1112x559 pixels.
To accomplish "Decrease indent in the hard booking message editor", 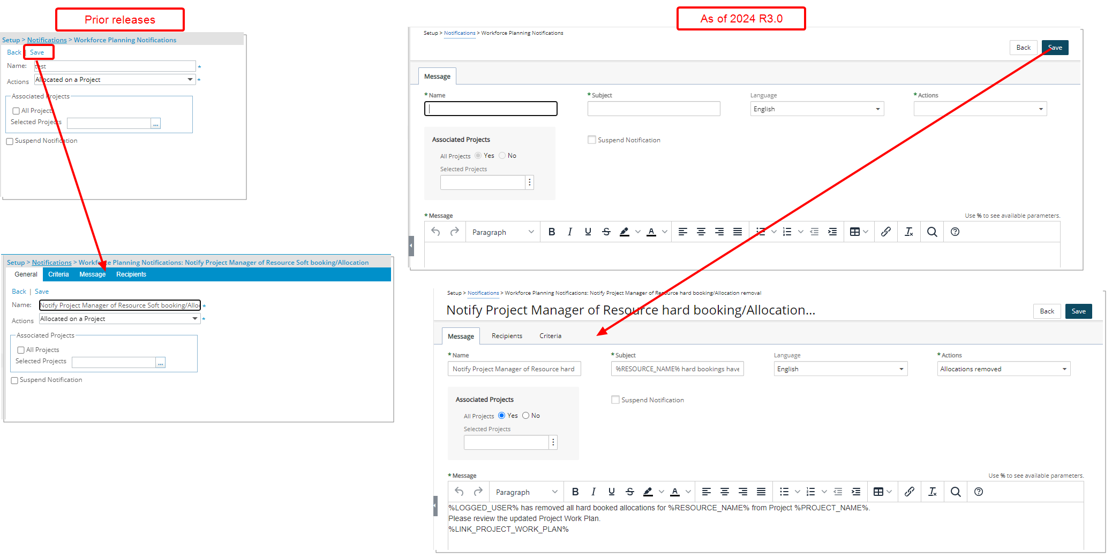I will 838,492.
